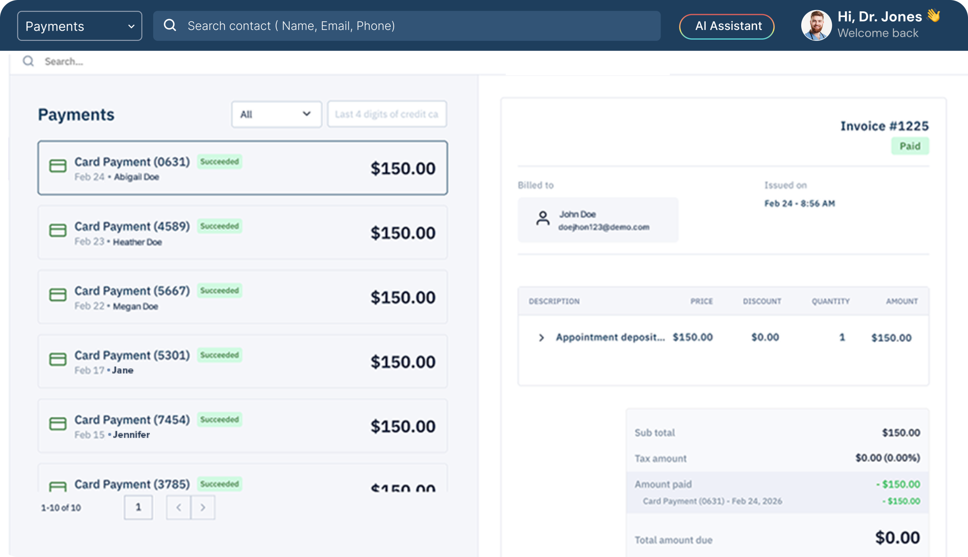This screenshot has height=557, width=968.
Task: Click card icon of payment 4589
Action: tap(58, 230)
